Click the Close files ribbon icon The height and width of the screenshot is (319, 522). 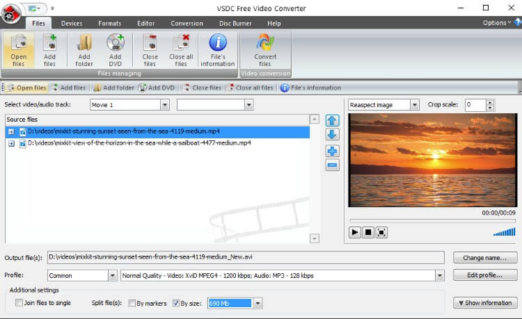(x=150, y=50)
